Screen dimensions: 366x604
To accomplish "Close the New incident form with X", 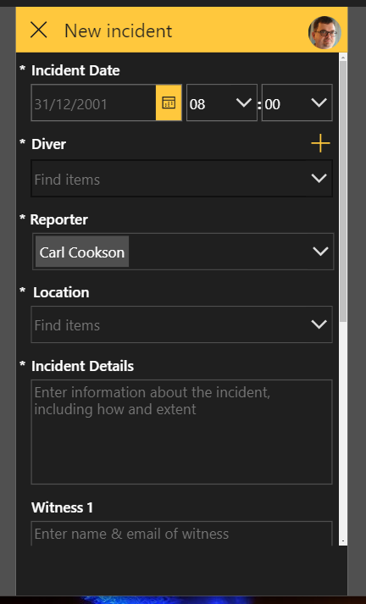I will 38,30.
